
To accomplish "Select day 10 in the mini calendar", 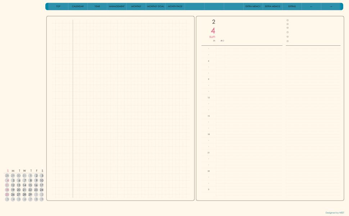I will click(42, 180).
